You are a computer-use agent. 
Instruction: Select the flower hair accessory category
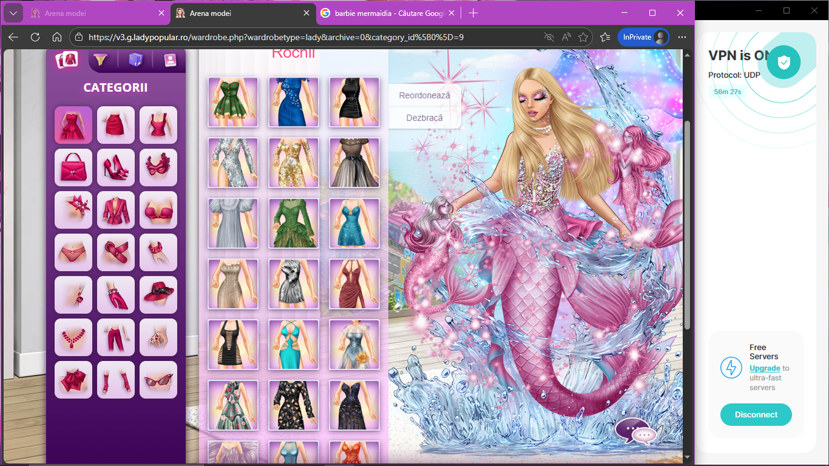[x=73, y=210]
